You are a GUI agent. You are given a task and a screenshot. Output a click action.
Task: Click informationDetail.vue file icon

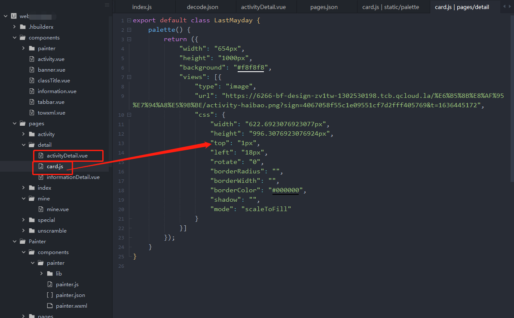[x=41, y=177]
